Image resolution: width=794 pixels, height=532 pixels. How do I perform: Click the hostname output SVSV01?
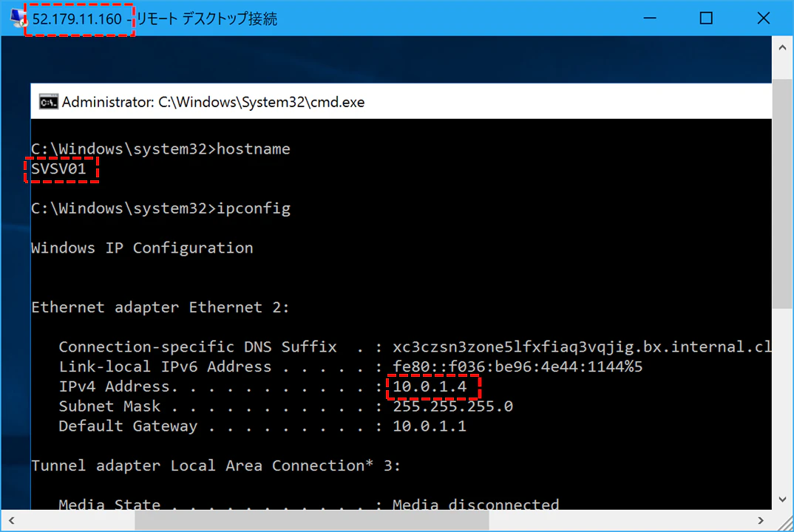point(58,168)
